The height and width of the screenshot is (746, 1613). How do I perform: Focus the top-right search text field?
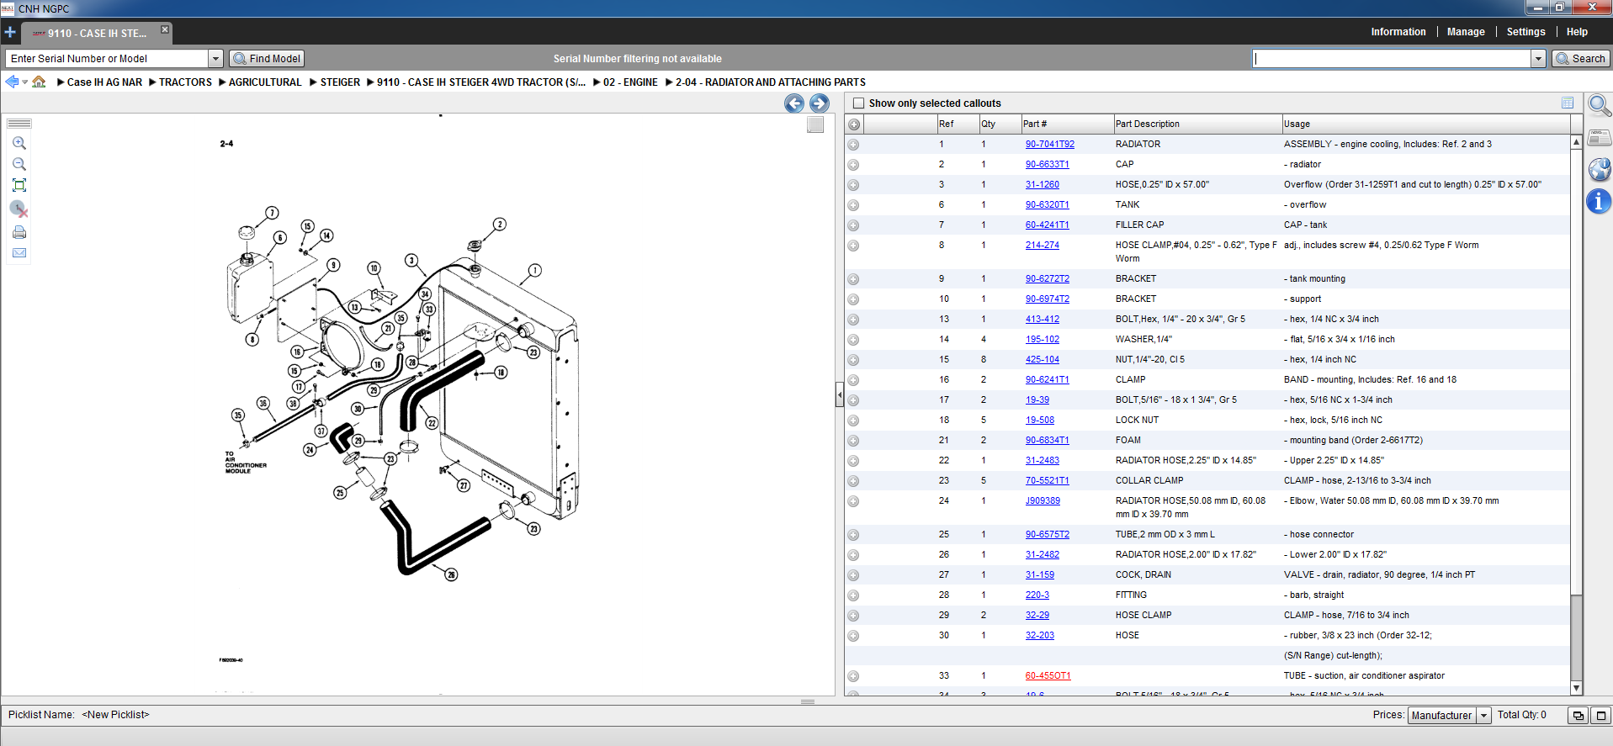click(x=1392, y=59)
